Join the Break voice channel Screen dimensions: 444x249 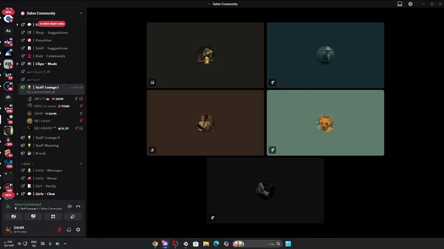coord(51,153)
